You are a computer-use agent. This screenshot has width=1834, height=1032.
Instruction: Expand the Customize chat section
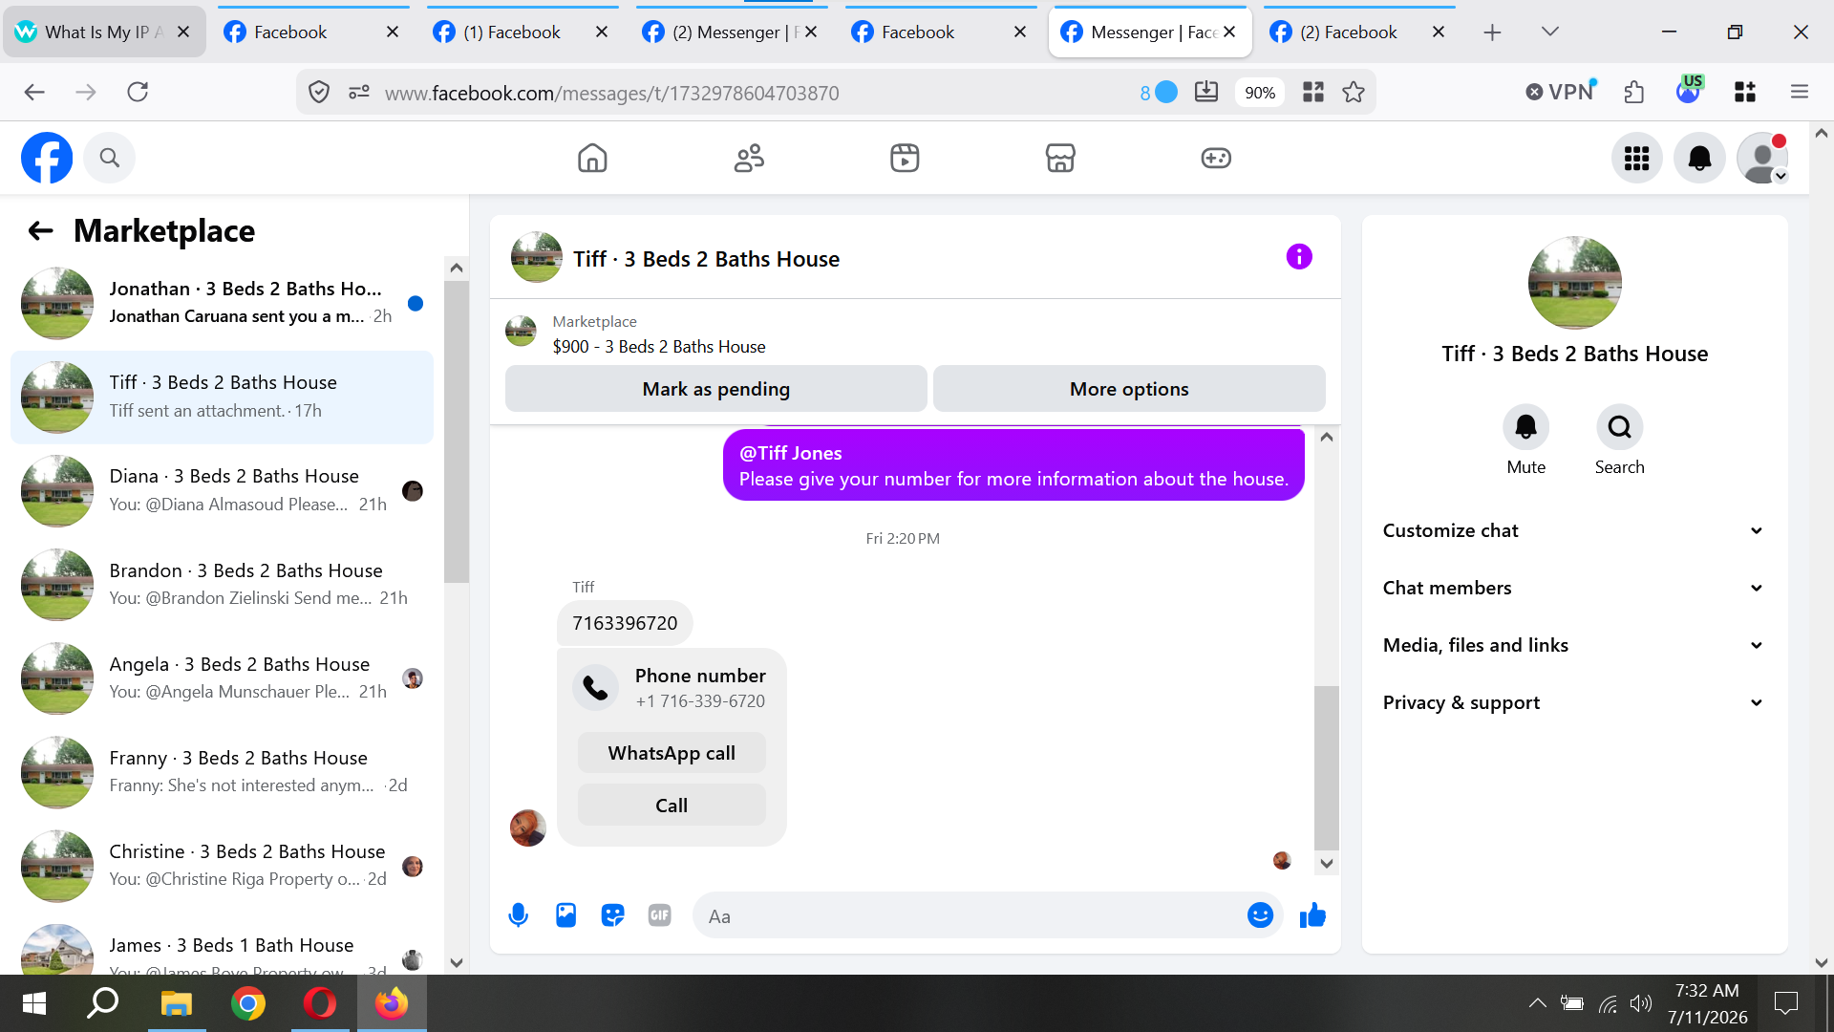[x=1574, y=530]
